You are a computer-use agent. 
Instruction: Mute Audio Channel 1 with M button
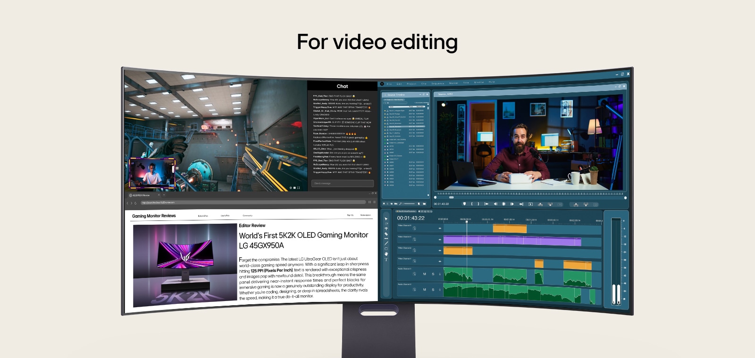pos(424,274)
